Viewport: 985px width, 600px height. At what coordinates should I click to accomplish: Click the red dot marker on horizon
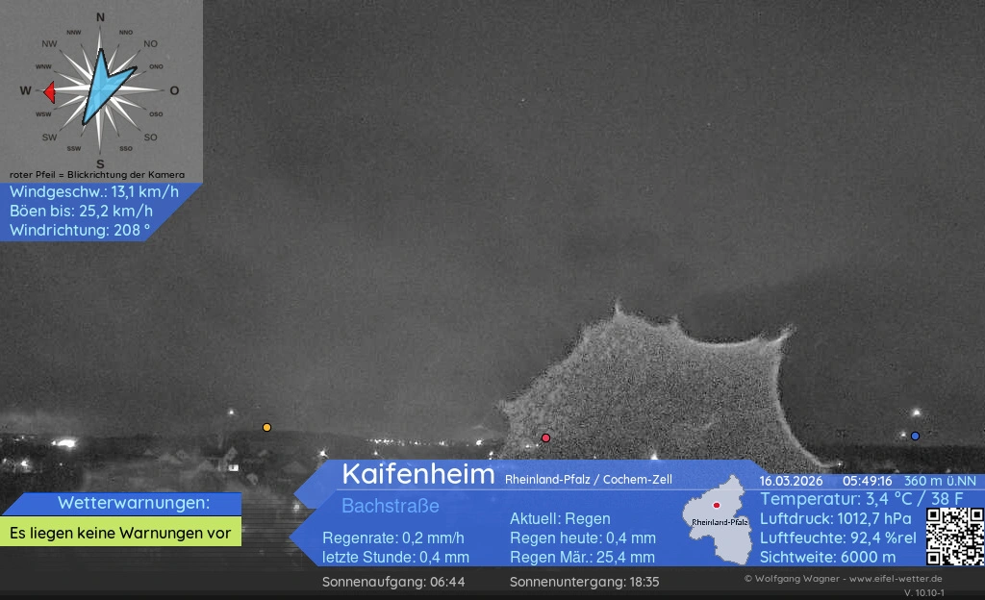(545, 437)
